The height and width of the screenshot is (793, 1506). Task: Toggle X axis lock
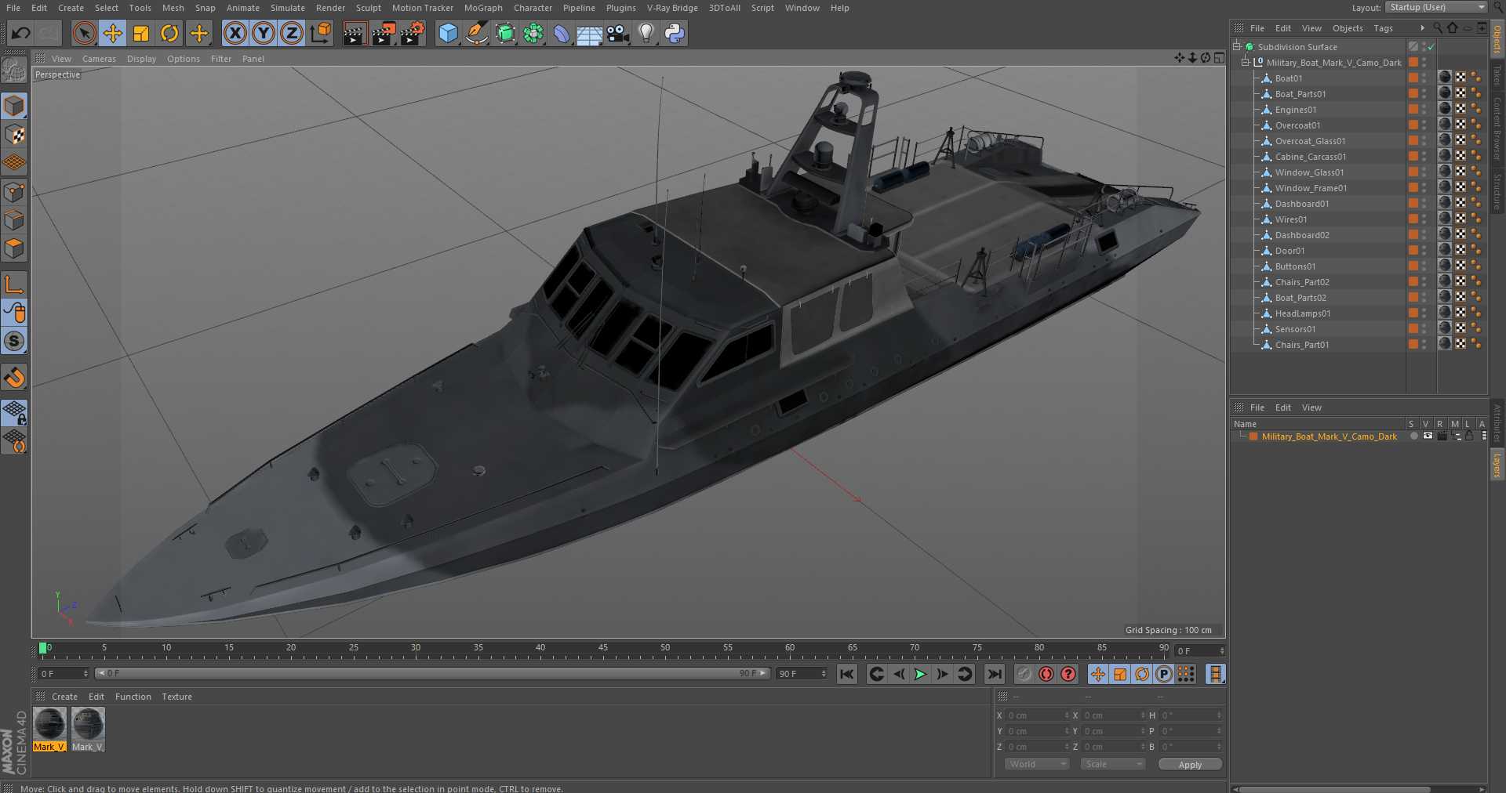pyautogui.click(x=235, y=33)
